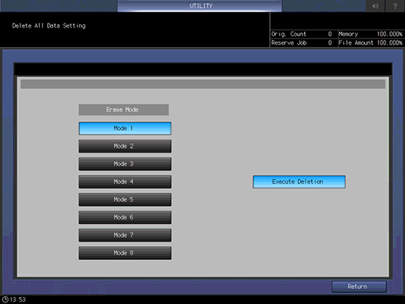Click the speaker volume icon
405x304 pixels.
375,5
